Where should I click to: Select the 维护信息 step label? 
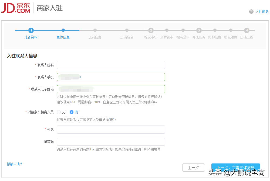pos(215,37)
